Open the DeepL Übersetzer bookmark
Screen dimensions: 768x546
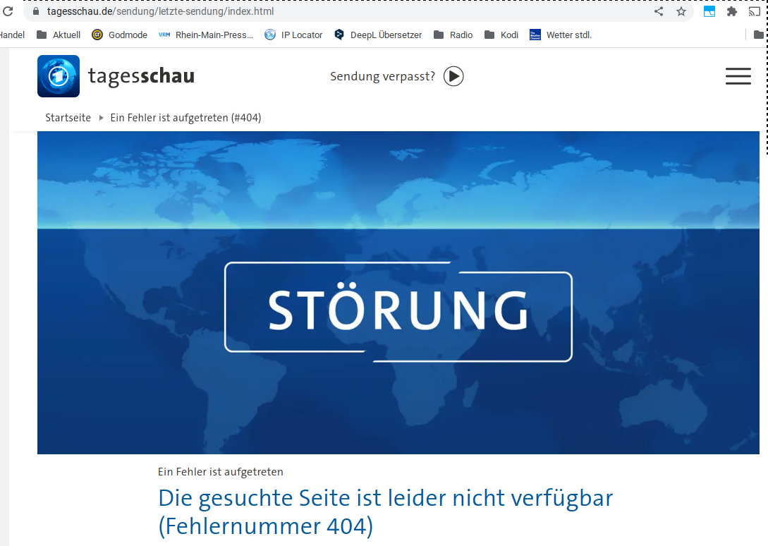(x=377, y=35)
